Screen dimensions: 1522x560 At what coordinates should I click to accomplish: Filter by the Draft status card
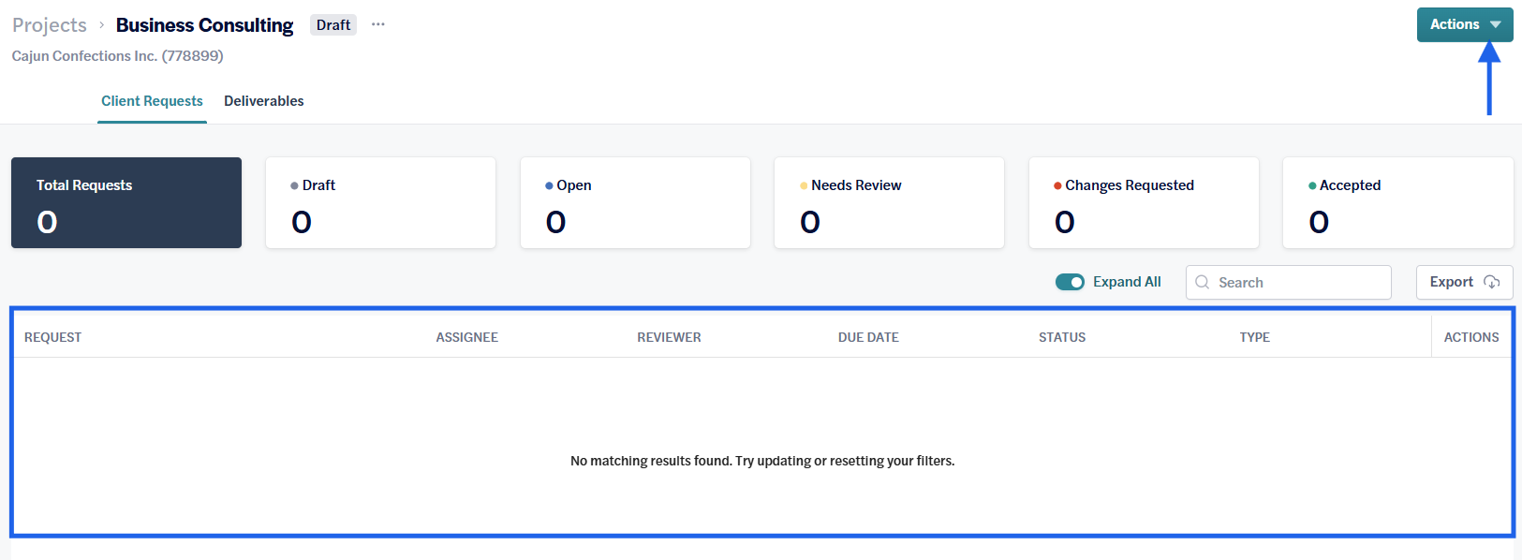point(380,202)
